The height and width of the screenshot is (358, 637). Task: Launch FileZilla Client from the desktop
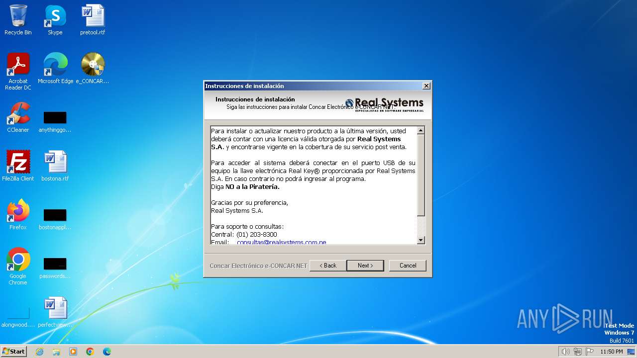tap(18, 166)
